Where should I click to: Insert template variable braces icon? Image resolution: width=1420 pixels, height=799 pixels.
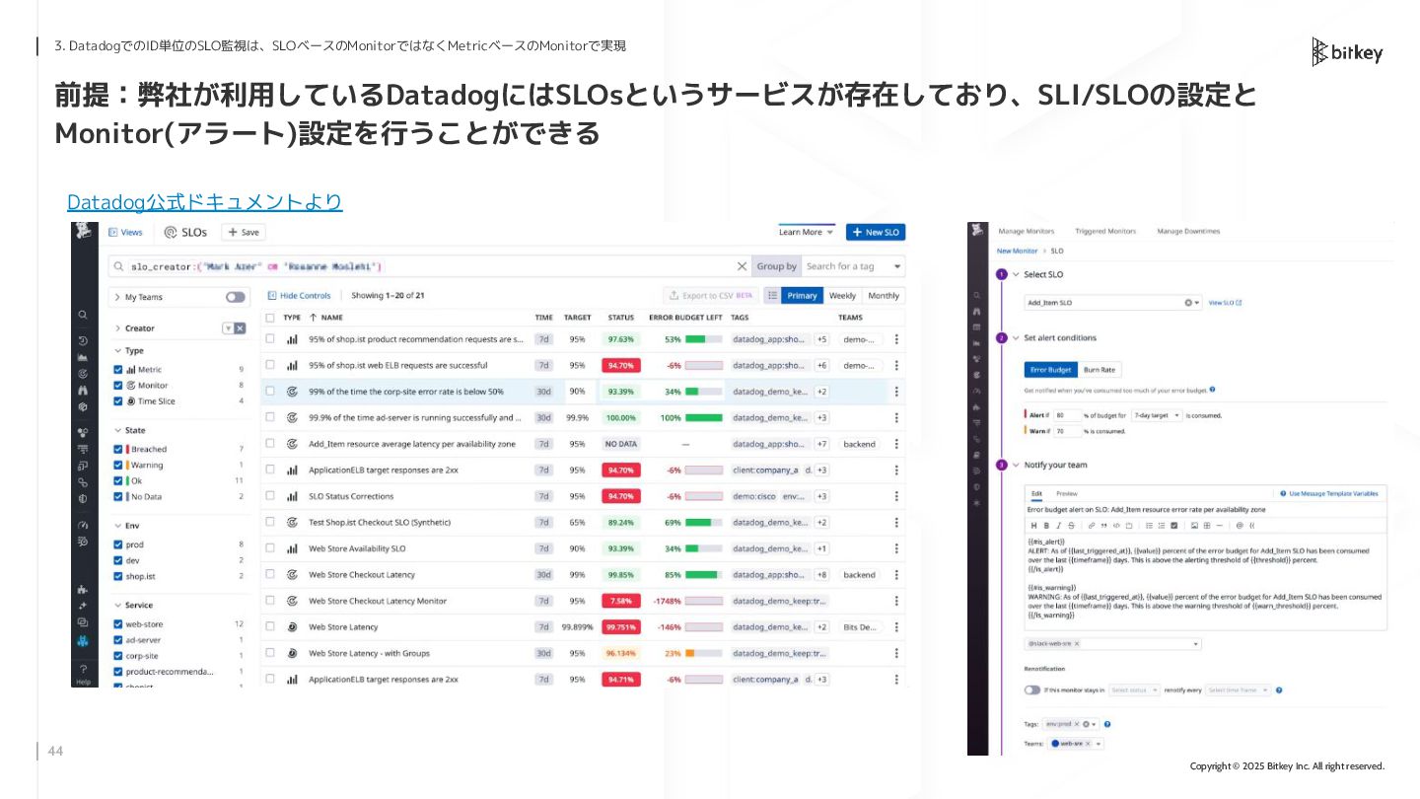(1252, 526)
